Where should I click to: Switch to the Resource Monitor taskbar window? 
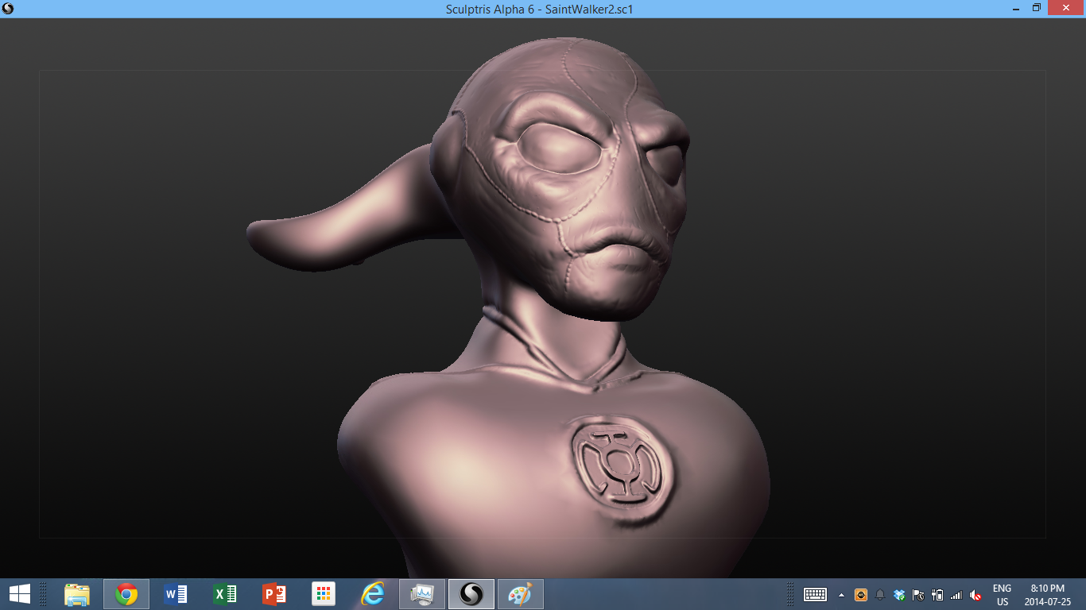[422, 594]
